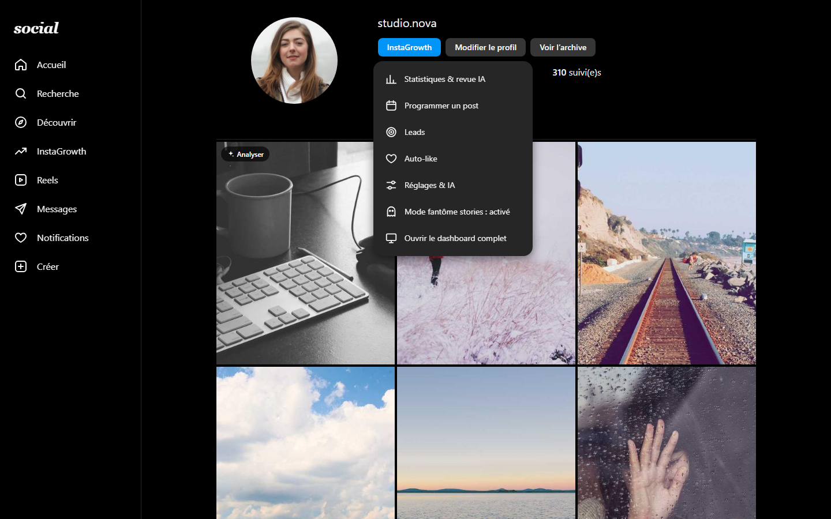Click the Notifications heart icon in sidebar

click(21, 238)
